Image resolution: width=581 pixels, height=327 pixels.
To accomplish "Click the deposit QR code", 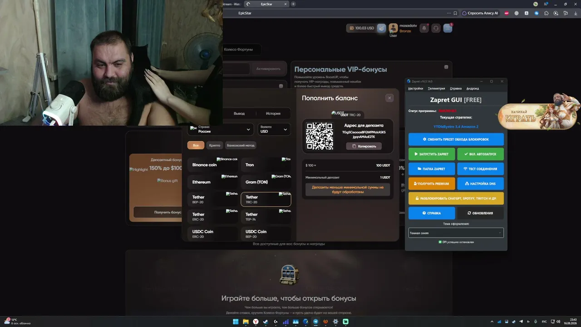I will (320, 136).
